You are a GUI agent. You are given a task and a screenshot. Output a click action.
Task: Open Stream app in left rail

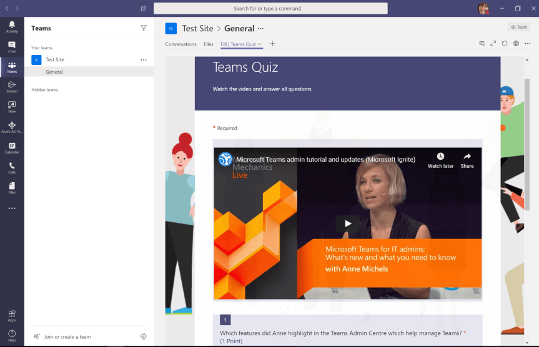(12, 87)
